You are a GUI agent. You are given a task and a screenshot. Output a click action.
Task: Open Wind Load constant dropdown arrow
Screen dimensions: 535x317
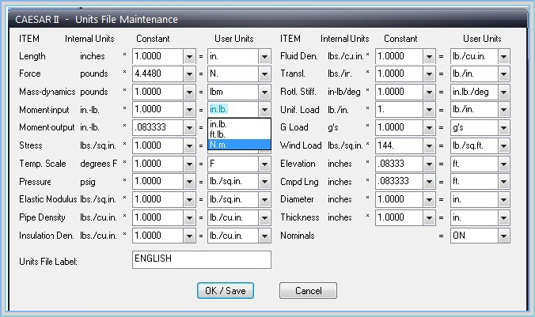click(429, 146)
